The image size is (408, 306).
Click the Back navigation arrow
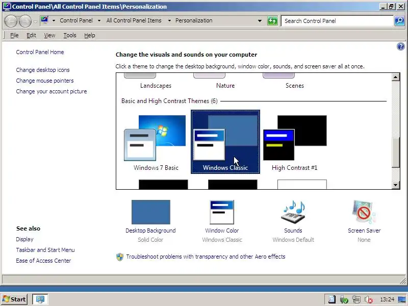click(x=11, y=21)
